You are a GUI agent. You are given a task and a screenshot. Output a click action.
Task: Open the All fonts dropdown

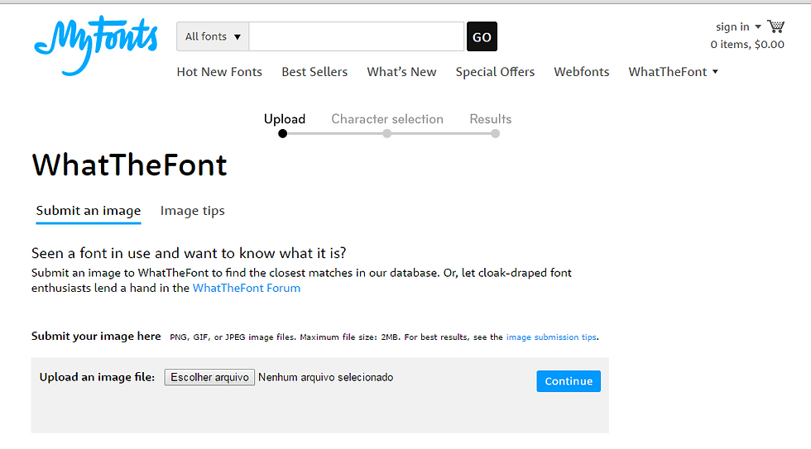pyautogui.click(x=213, y=36)
